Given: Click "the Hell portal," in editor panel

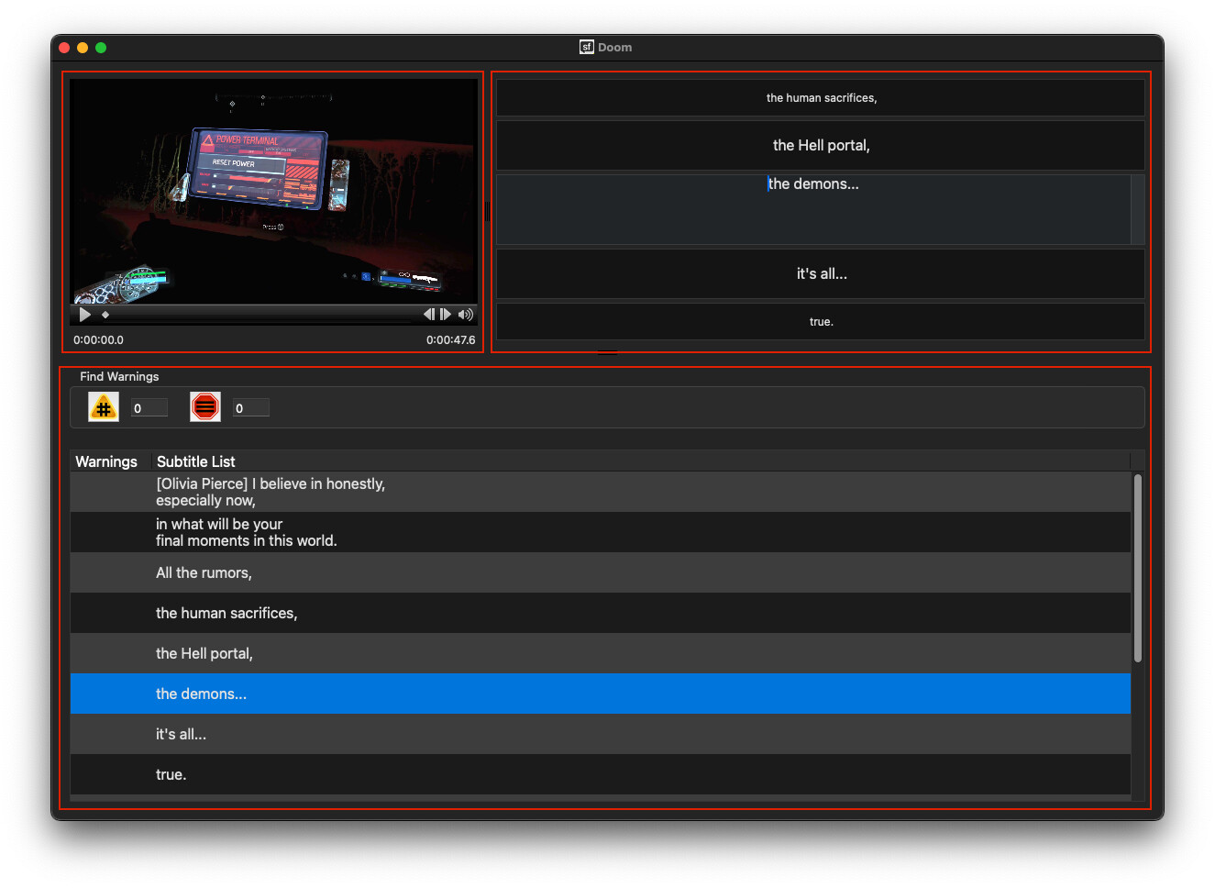Looking at the screenshot, I should tap(821, 145).
